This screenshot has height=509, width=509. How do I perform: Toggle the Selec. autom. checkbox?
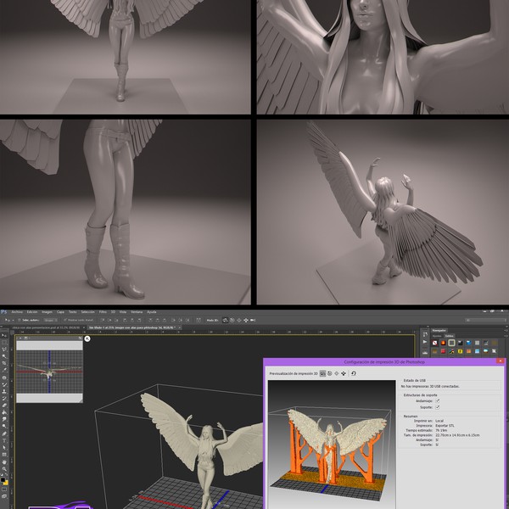[20, 320]
